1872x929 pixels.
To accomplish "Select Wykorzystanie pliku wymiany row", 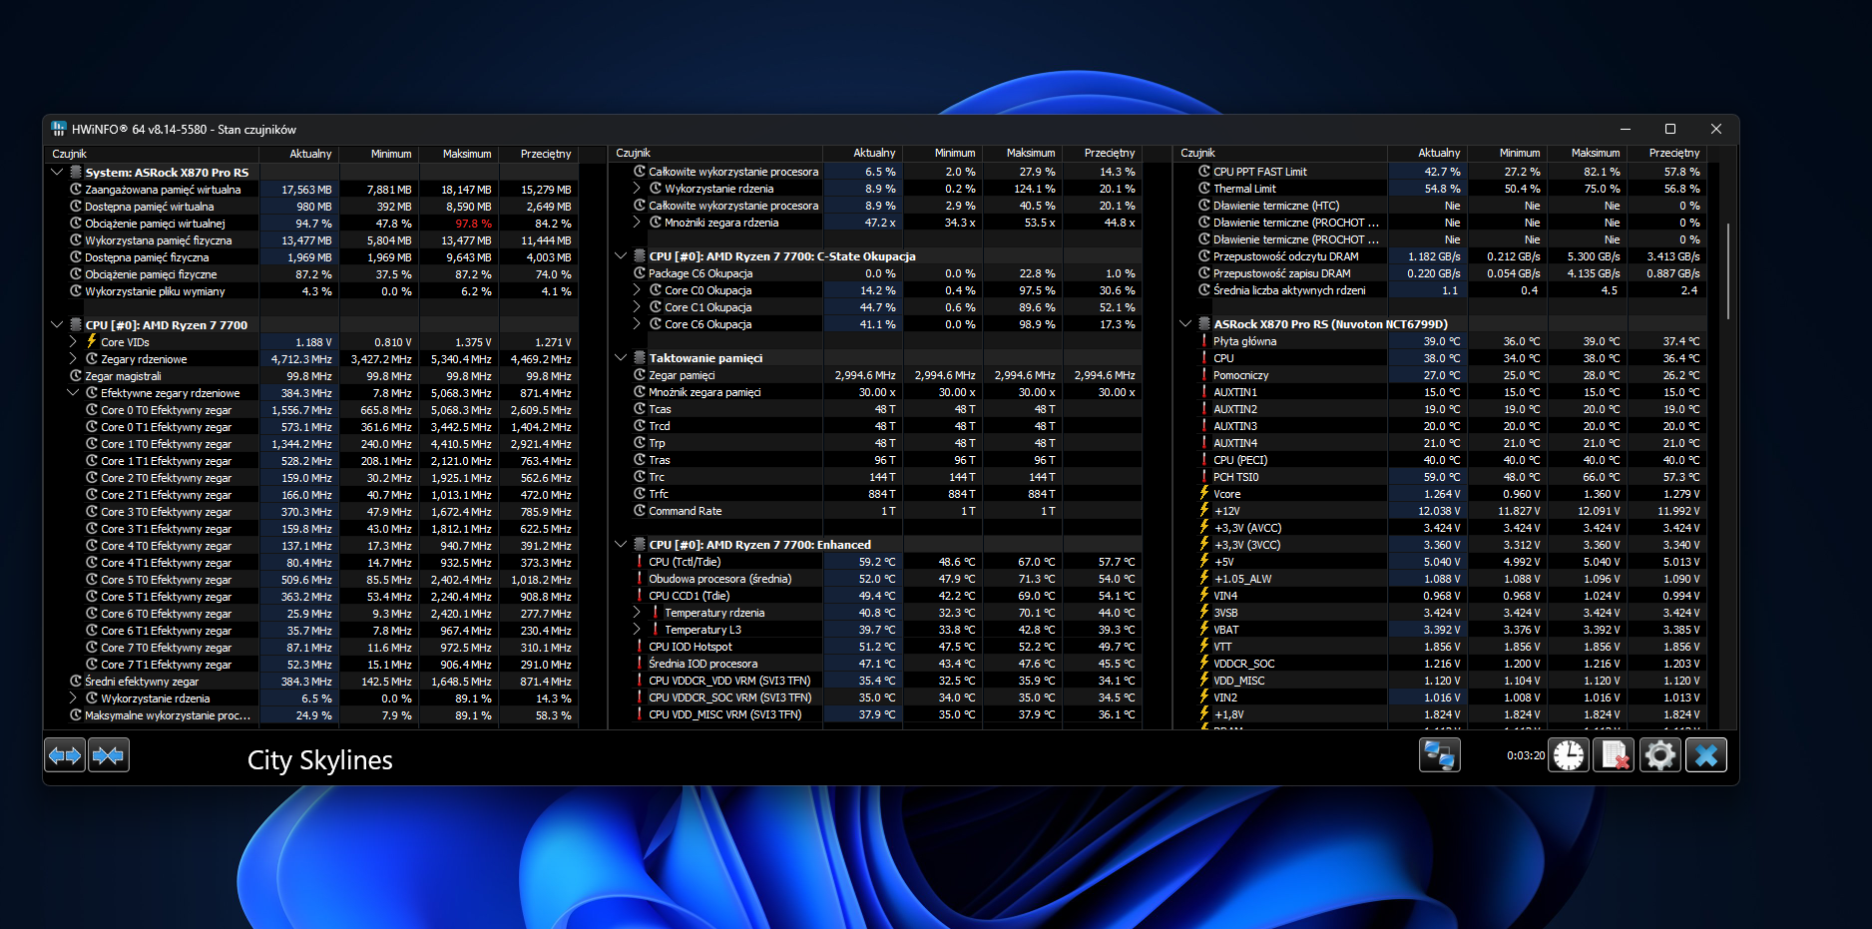I will 312,291.
